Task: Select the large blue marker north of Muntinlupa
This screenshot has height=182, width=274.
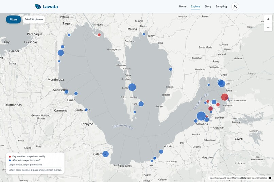Action: click(x=61, y=53)
